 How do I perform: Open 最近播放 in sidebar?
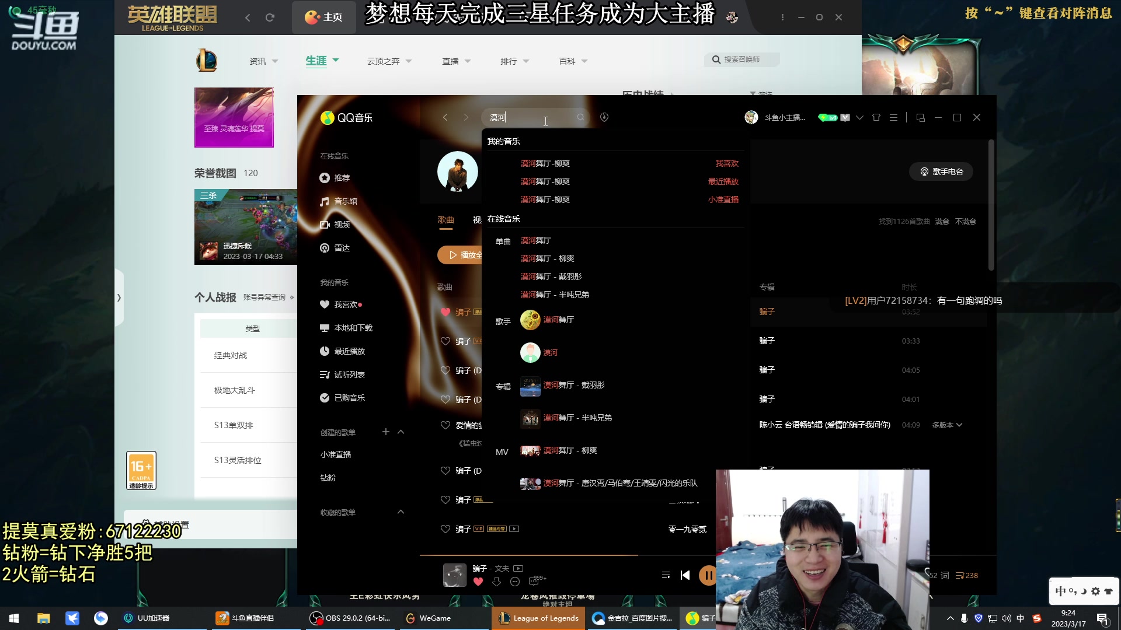342,351
